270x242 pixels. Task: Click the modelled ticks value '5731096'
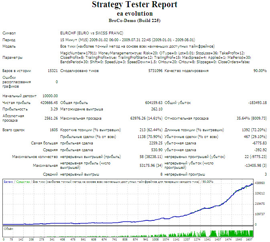tap(155, 71)
